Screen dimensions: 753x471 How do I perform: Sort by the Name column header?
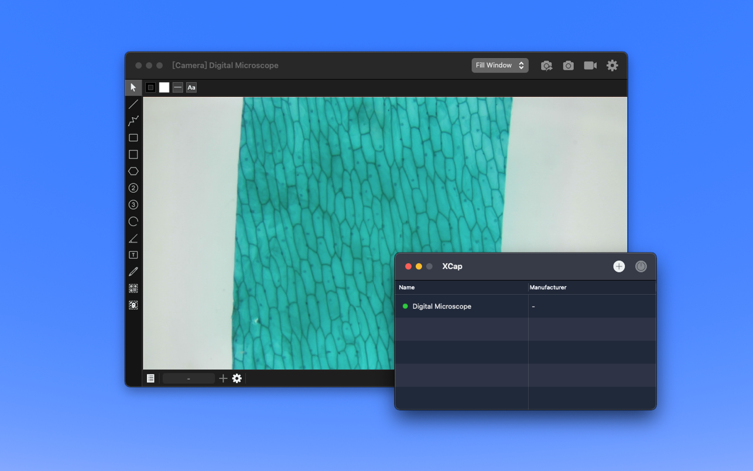click(461, 288)
